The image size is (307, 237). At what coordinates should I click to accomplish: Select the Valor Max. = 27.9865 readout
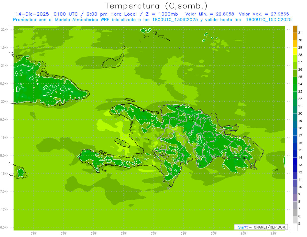[x=264, y=14]
